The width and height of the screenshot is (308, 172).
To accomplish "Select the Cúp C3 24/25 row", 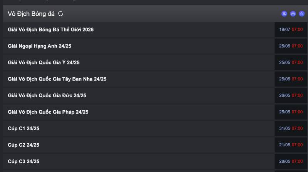I will point(23,161).
